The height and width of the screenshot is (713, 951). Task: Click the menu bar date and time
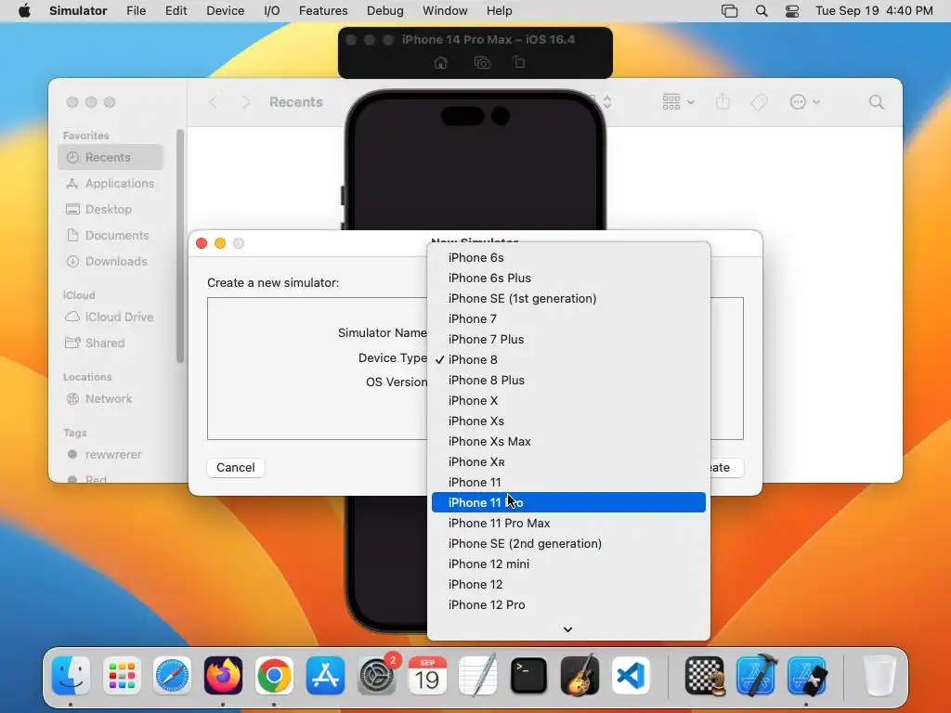pos(873,11)
